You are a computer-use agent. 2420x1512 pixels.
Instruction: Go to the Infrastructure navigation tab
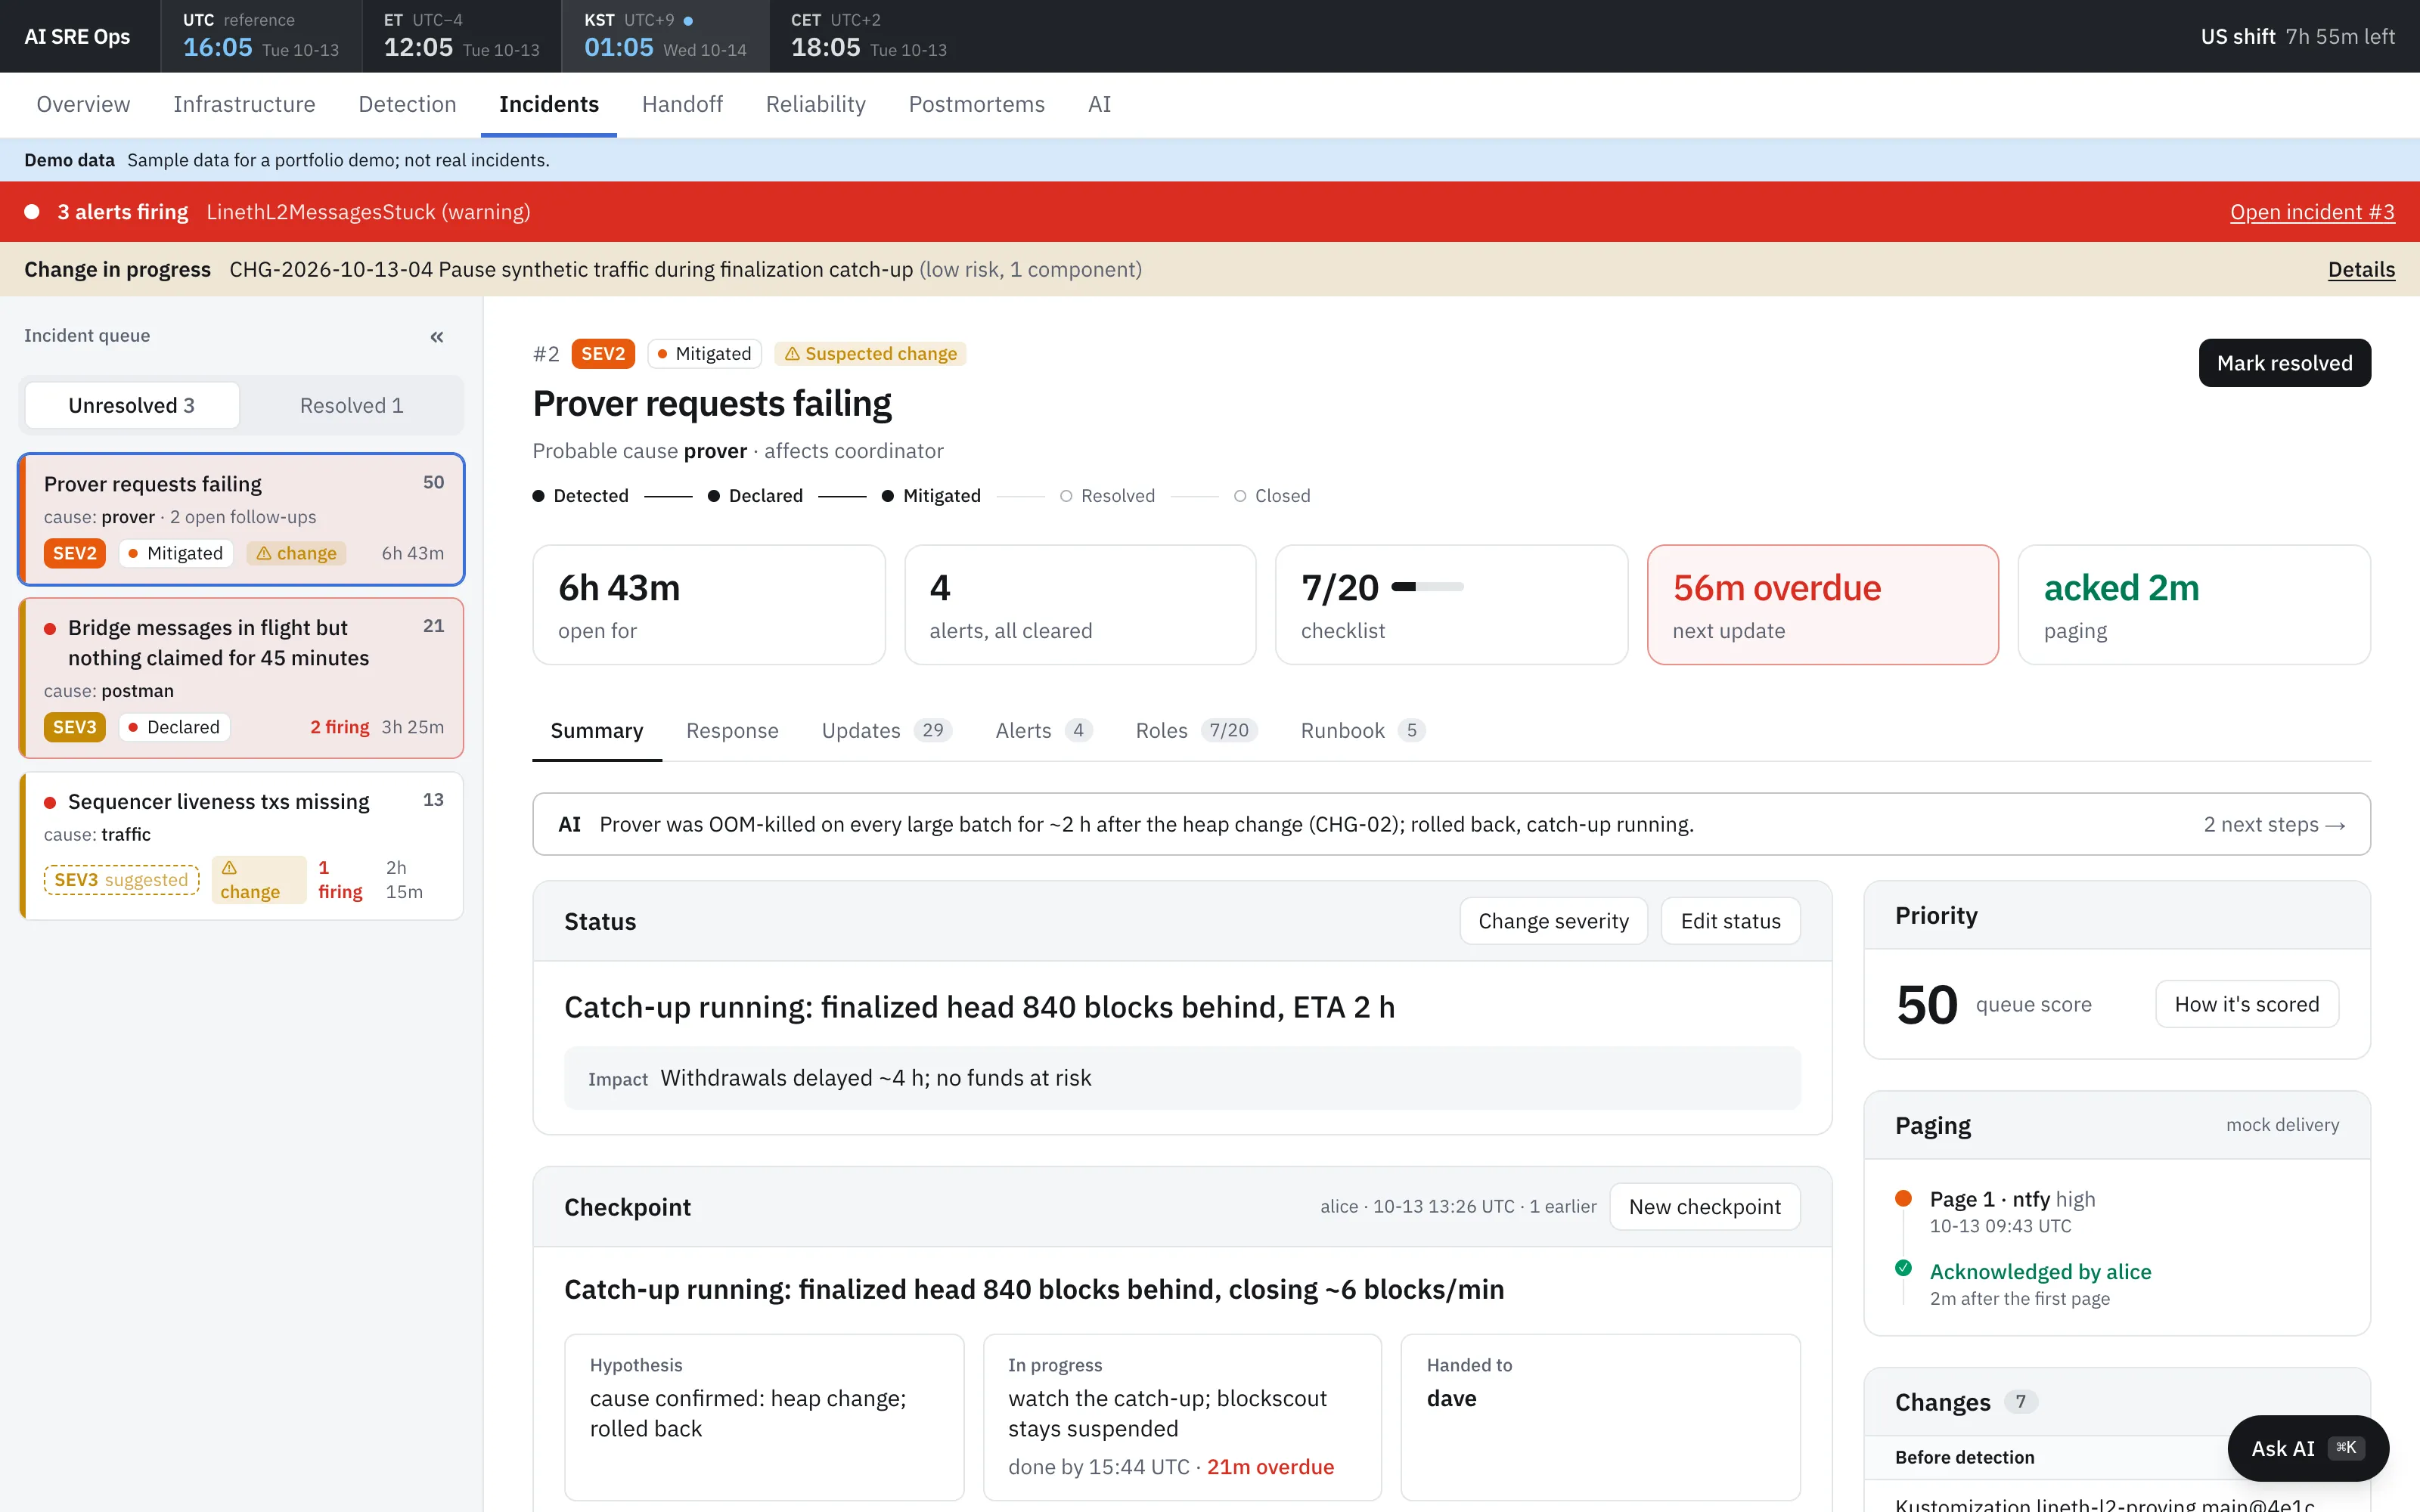click(x=244, y=104)
